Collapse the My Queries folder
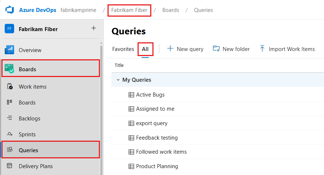Screen dimensions: 324x175 (x=118, y=80)
